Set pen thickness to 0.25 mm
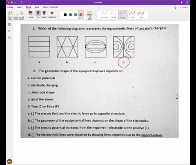This screenshot has height=165, width=196. (x=104, y=15)
